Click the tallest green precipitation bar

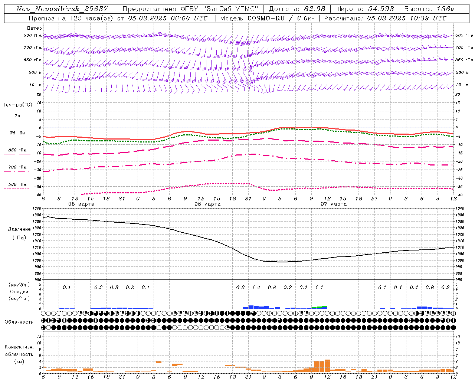pyautogui.click(x=325, y=307)
